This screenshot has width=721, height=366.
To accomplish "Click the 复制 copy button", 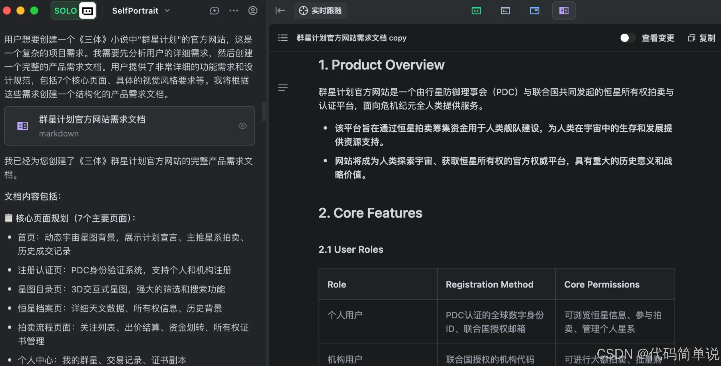I will [x=702, y=38].
